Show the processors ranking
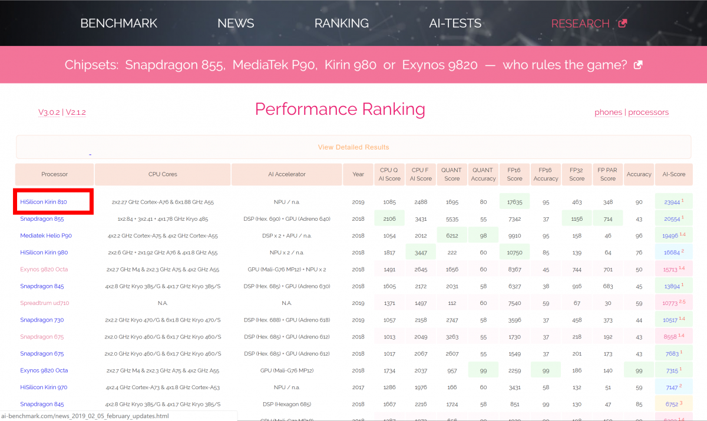 pos(648,112)
